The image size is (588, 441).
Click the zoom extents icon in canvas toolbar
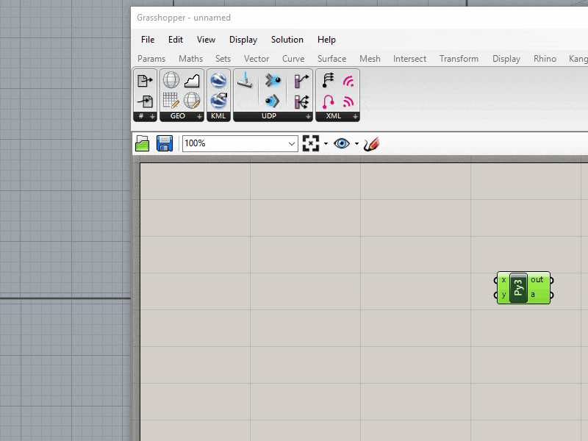pos(311,143)
